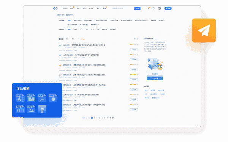Select the zip archive format icon
228x142 pixels.
[x=42, y=109]
